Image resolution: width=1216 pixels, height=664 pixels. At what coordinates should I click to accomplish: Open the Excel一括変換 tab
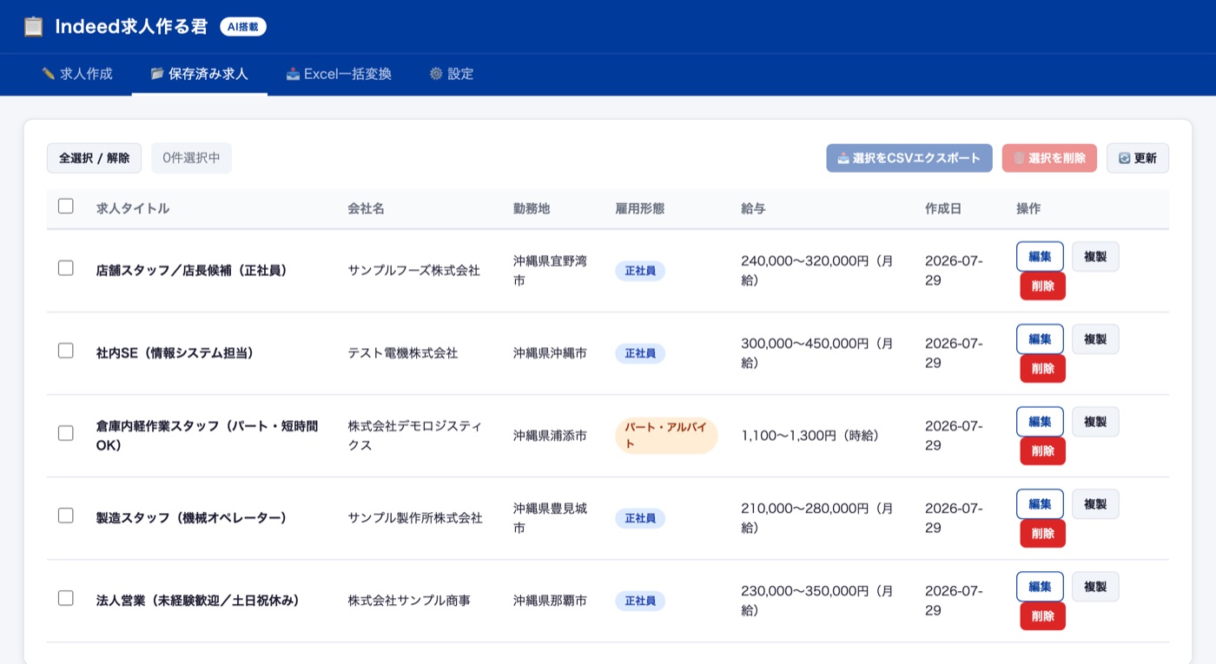[x=339, y=74]
